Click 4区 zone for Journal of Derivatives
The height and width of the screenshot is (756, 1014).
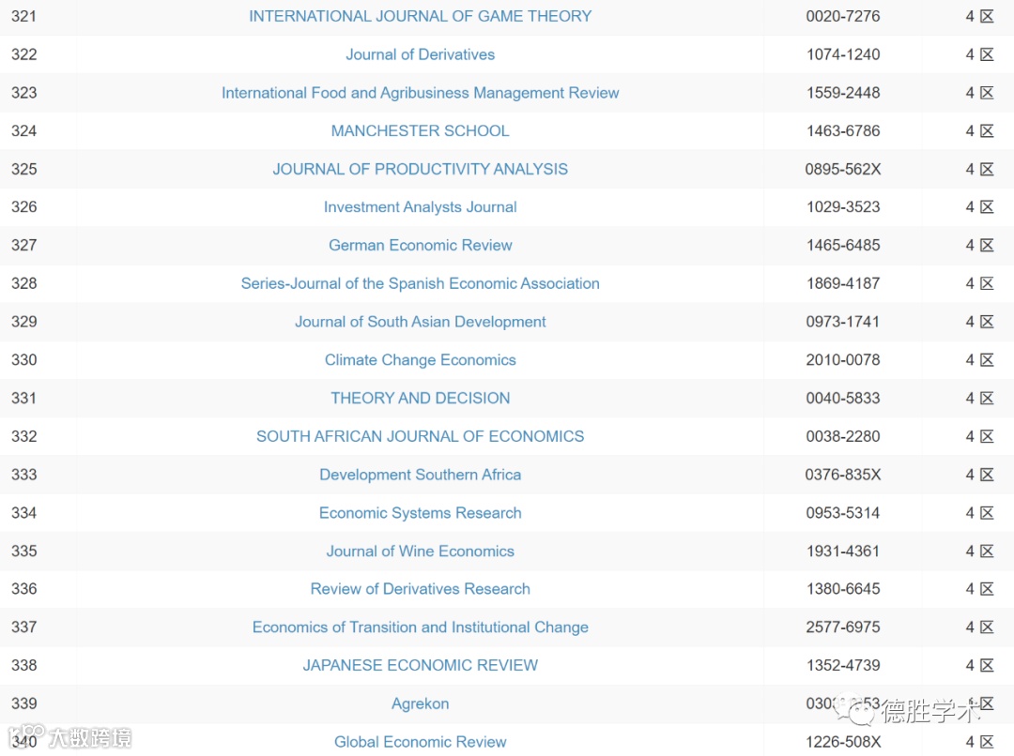tap(979, 54)
